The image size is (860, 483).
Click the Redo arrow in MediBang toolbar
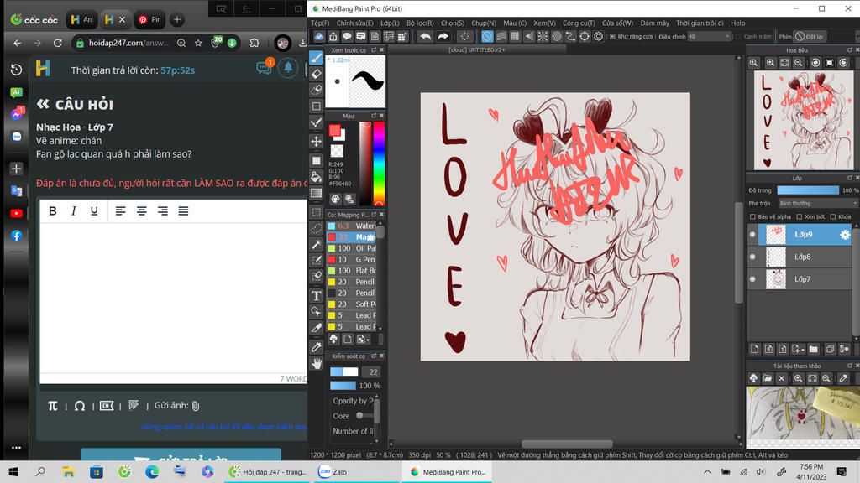tap(443, 37)
